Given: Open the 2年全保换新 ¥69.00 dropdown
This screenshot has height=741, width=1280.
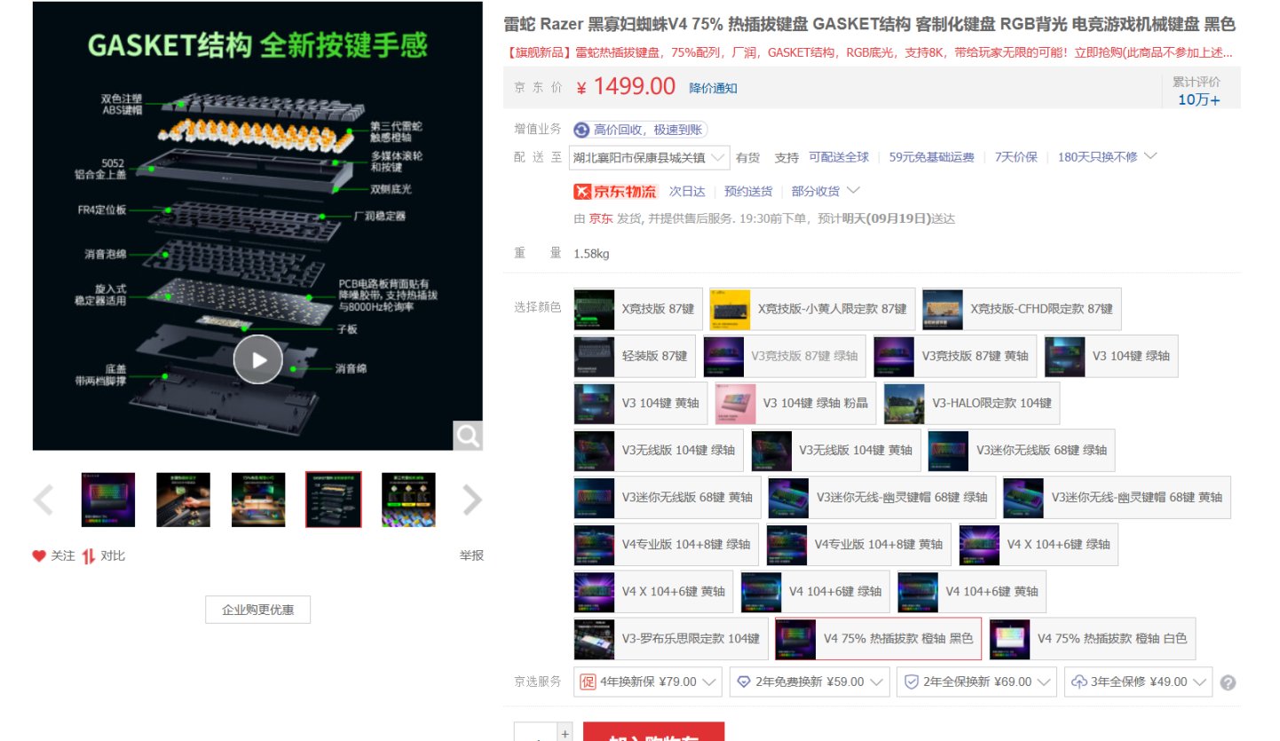Looking at the screenshot, I should 976,682.
